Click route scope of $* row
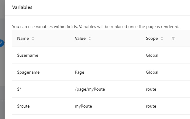The image size is (190, 119). 151,89
